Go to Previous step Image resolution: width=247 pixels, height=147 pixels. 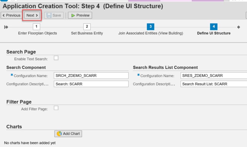tap(11, 15)
